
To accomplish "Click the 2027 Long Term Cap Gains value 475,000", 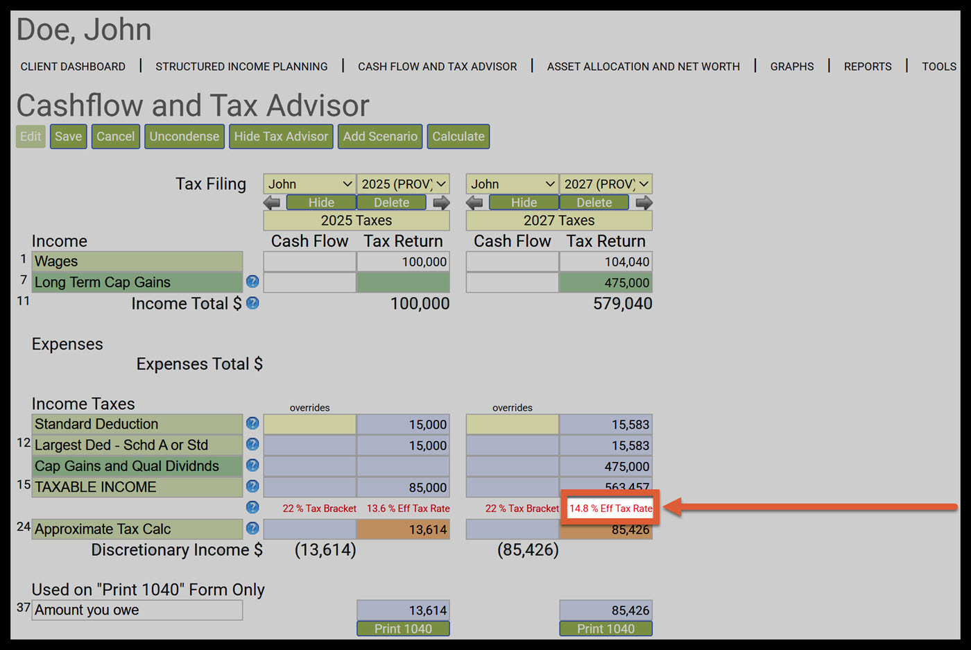I will click(606, 282).
